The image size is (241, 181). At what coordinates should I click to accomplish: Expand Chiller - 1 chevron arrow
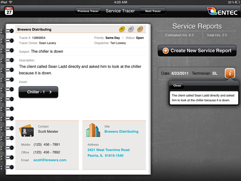pyautogui.click(x=51, y=92)
